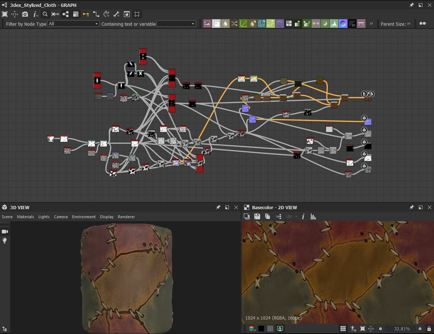The height and width of the screenshot is (334, 434).
Task: Click the zoom-in plus button in 2D view
Action: coord(420,329)
